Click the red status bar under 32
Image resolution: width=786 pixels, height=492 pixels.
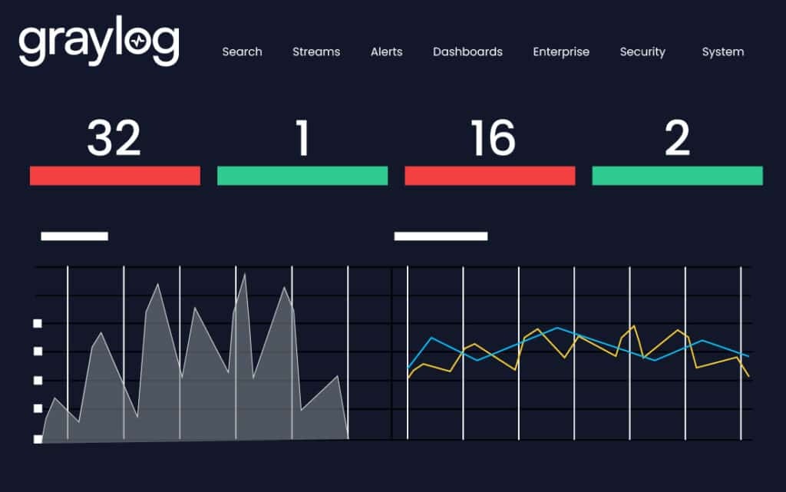[x=115, y=176]
